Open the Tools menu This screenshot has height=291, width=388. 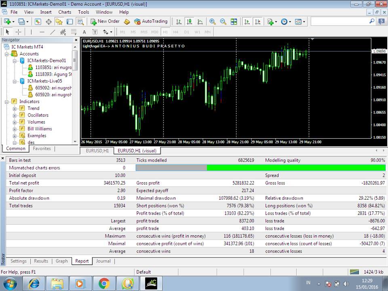pos(83,12)
